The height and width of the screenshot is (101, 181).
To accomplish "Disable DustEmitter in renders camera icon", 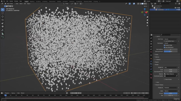I will pyautogui.click(x=179, y=10).
